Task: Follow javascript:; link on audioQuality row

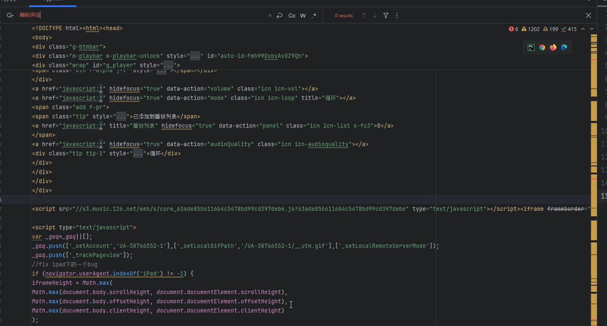Action: [x=82, y=144]
